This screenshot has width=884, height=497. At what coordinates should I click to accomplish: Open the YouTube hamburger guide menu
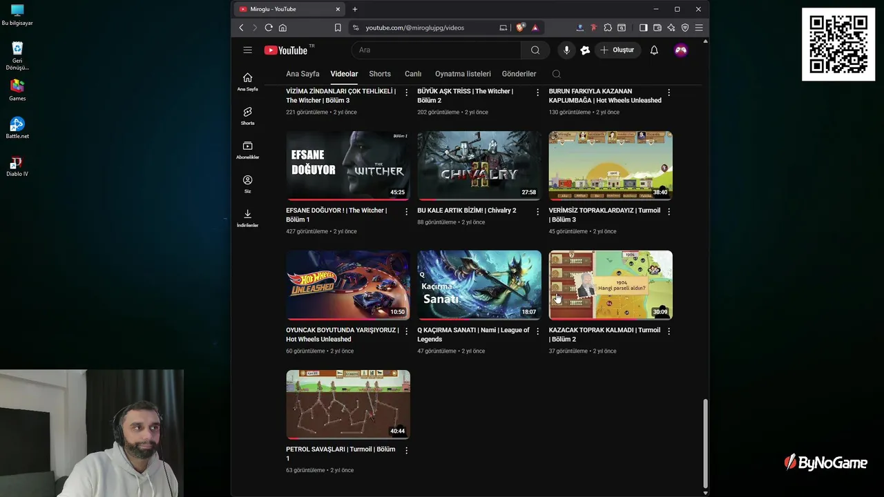click(247, 50)
